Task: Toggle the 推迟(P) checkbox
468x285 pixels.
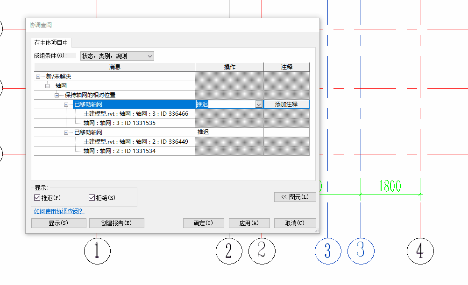Action: point(37,197)
